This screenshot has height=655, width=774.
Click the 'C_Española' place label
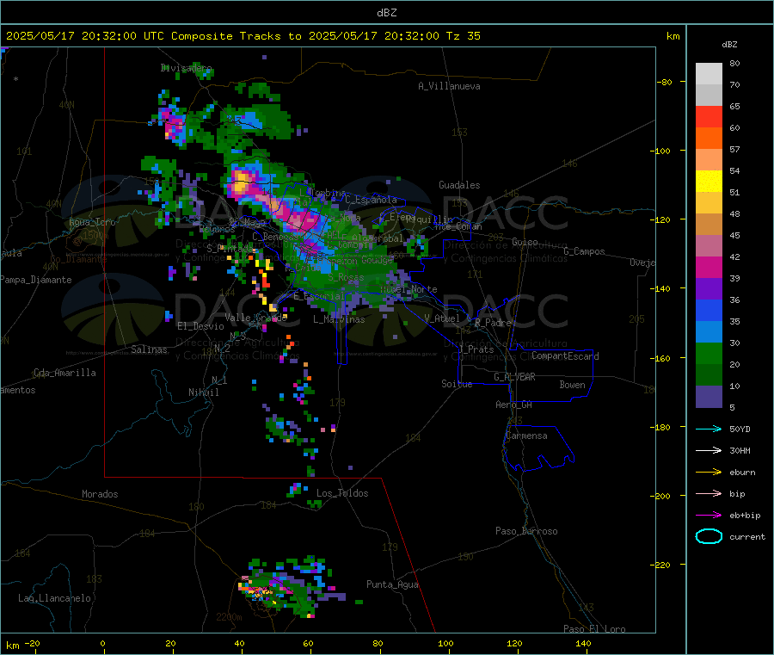coord(371,200)
